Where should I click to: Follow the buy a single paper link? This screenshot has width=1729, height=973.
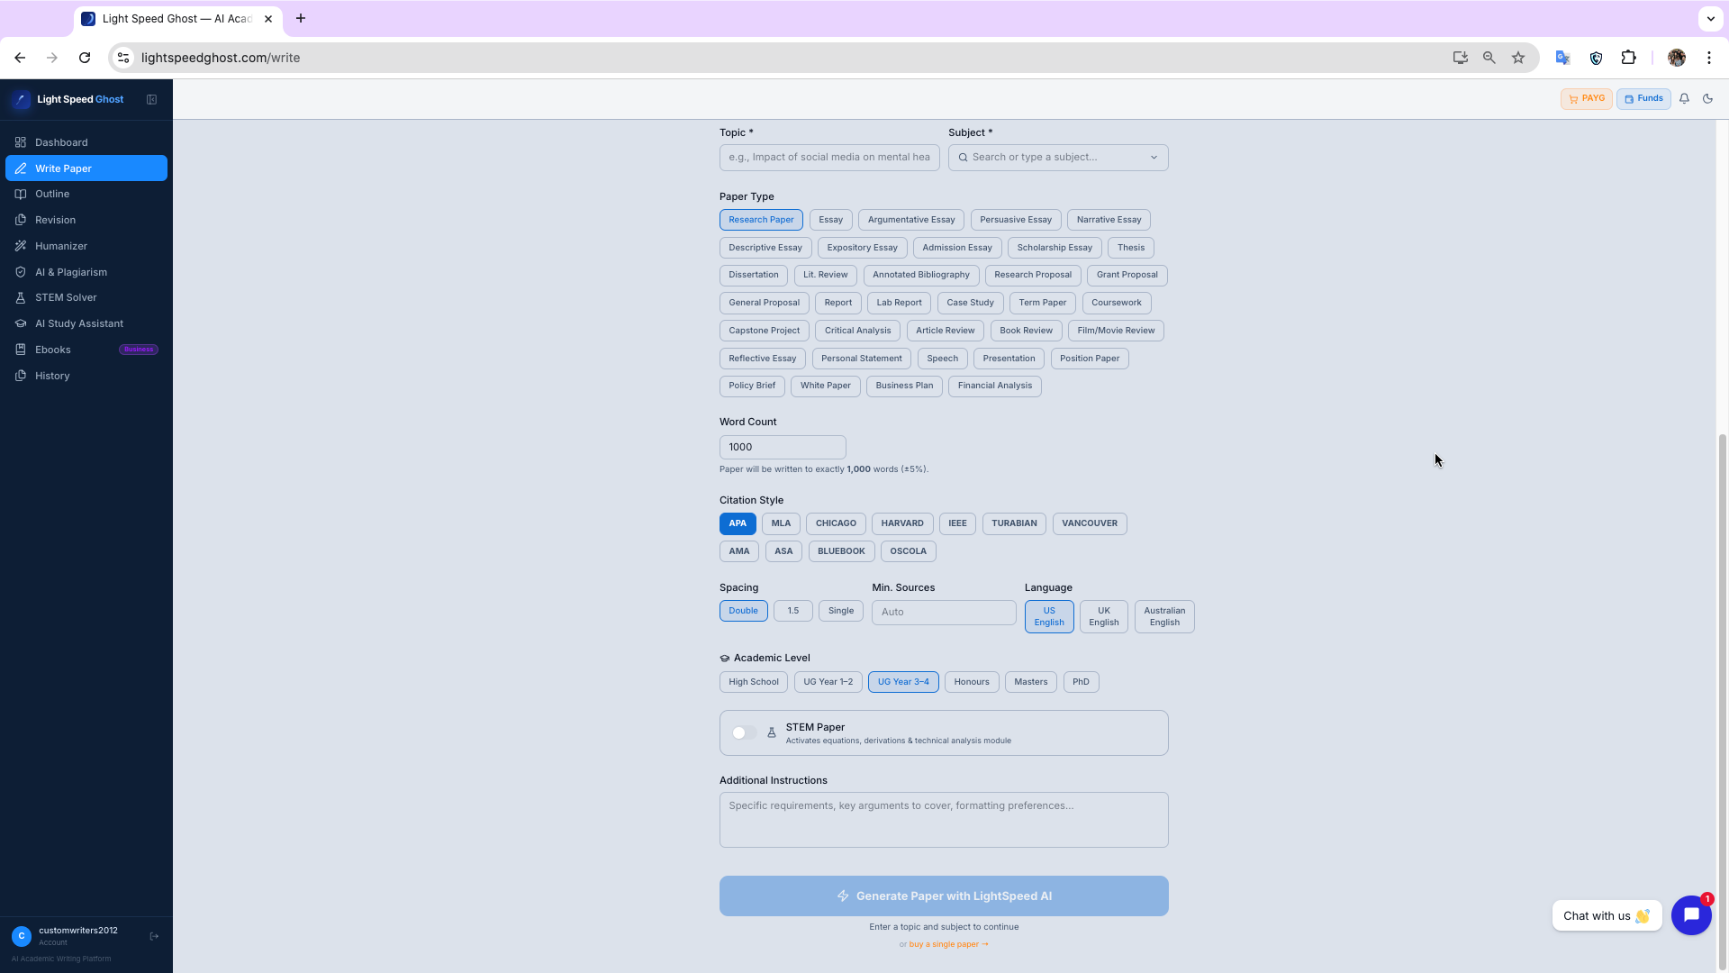tap(948, 944)
